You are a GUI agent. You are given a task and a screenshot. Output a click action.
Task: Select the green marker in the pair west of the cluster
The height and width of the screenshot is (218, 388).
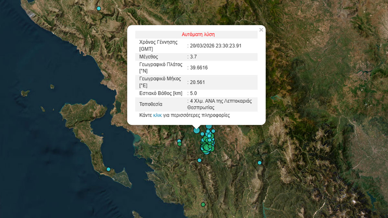(x=179, y=144)
